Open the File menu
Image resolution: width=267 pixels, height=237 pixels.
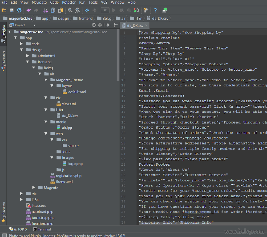point(4,3)
